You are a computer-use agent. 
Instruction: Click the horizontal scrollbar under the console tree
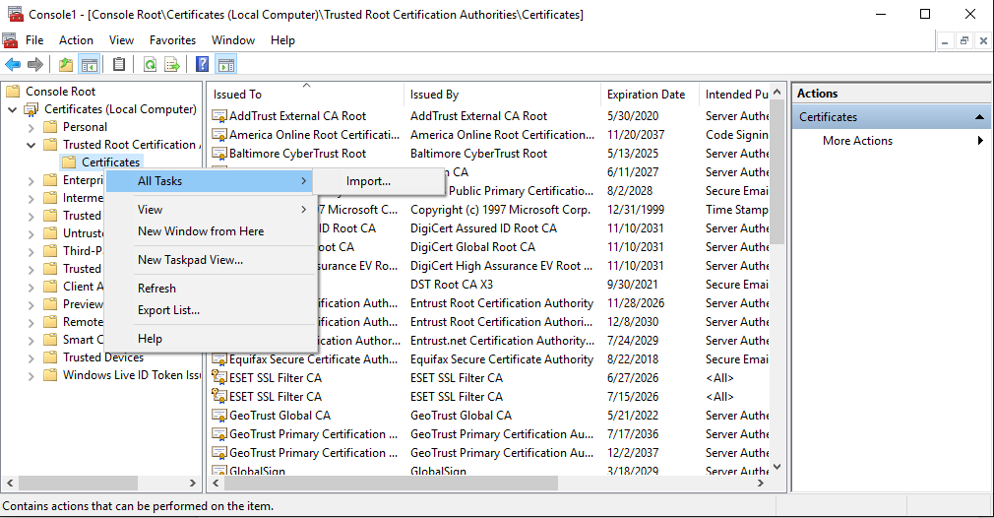79,483
